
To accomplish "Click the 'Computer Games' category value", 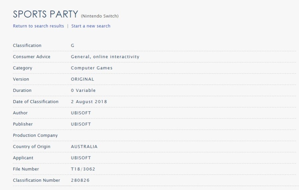I will (92, 68).
